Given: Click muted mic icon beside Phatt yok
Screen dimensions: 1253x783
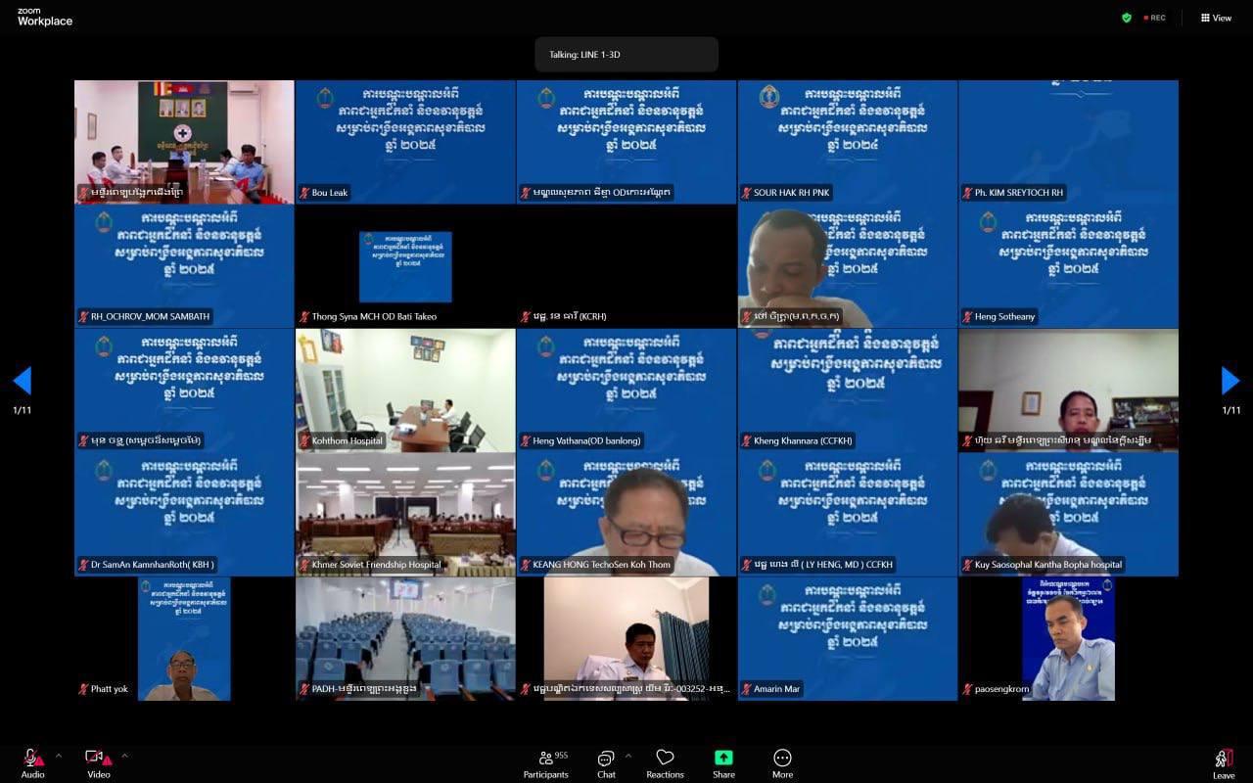Looking at the screenshot, I should pyautogui.click(x=83, y=689).
